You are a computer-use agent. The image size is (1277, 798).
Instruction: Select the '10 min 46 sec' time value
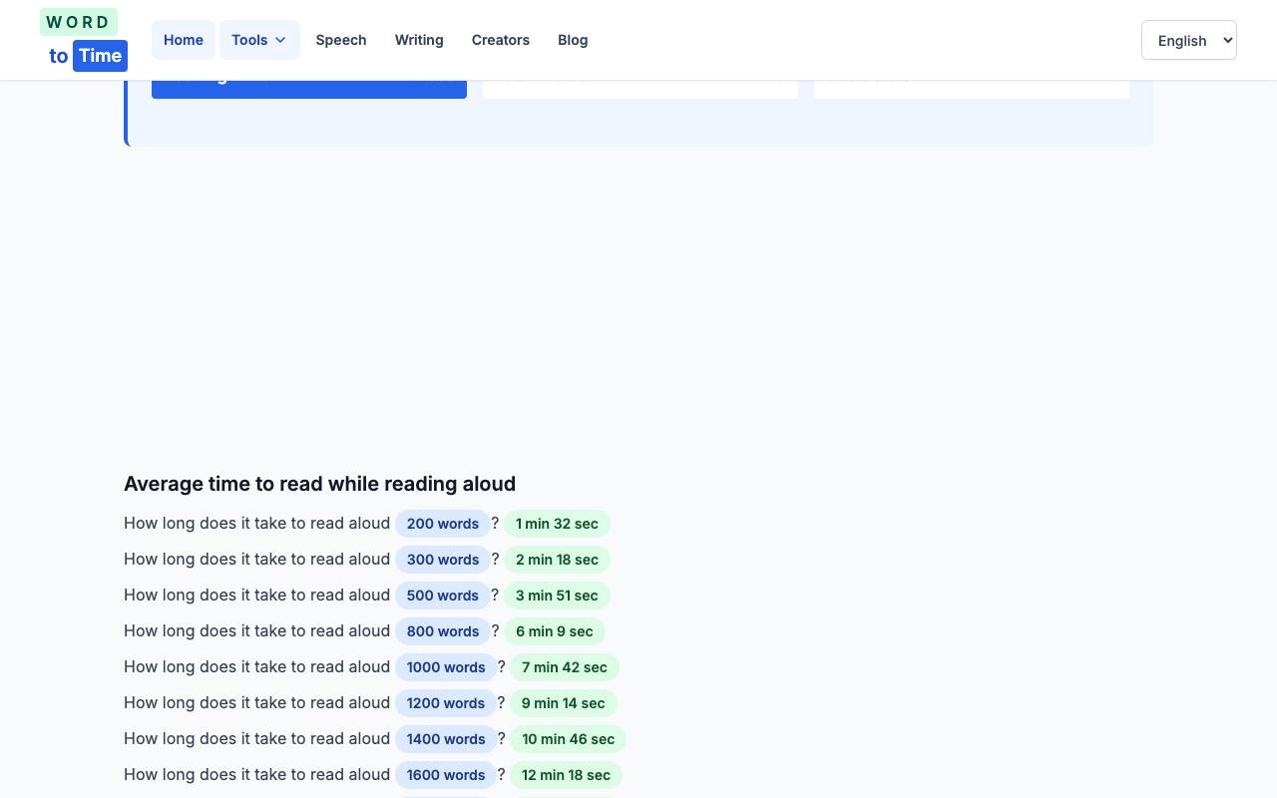point(569,739)
